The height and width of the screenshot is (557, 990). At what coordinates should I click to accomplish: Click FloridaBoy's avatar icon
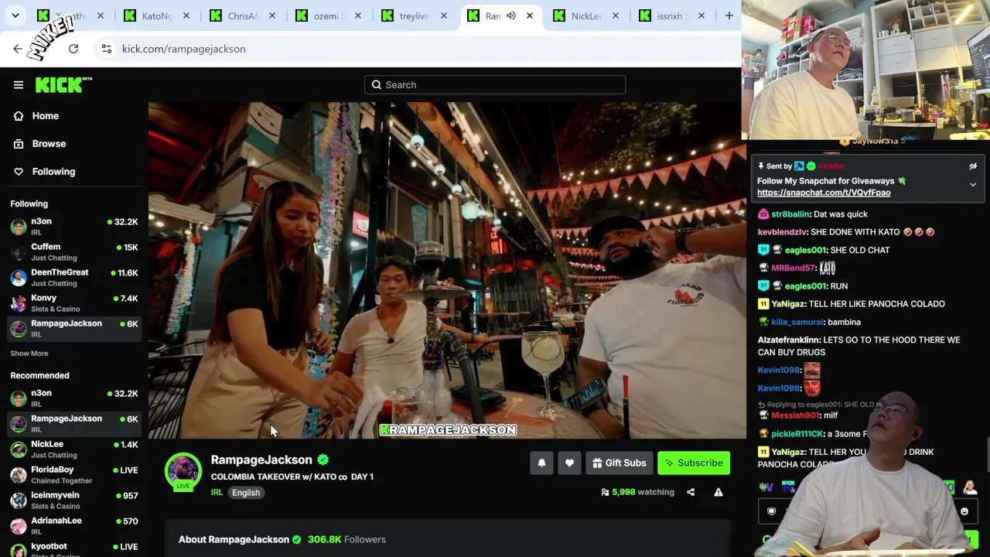click(18, 474)
